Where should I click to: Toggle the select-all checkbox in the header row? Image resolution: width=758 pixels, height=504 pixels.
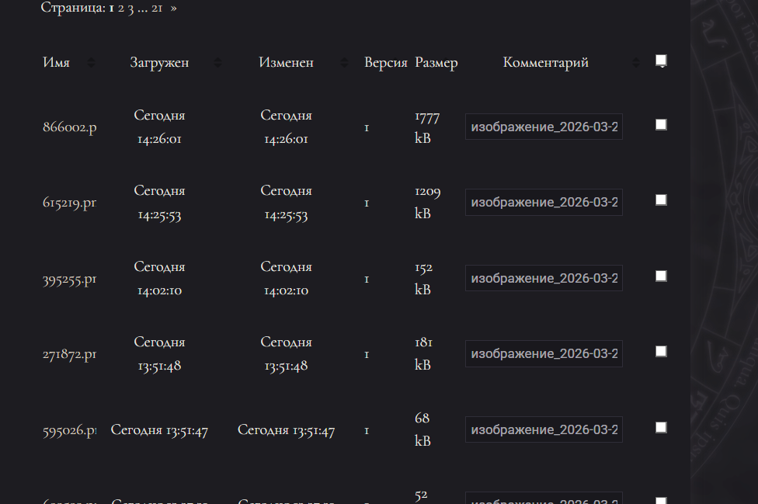661,59
